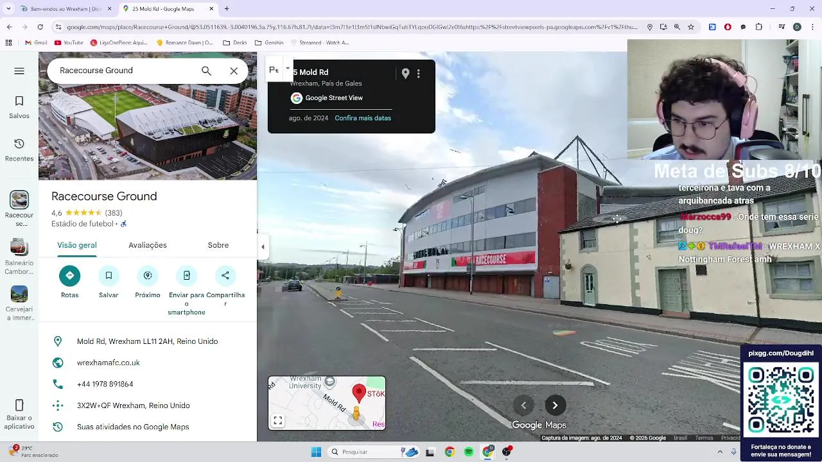Image resolution: width=822 pixels, height=462 pixels.
Task: Go to next Street View position
Action: [555, 406]
